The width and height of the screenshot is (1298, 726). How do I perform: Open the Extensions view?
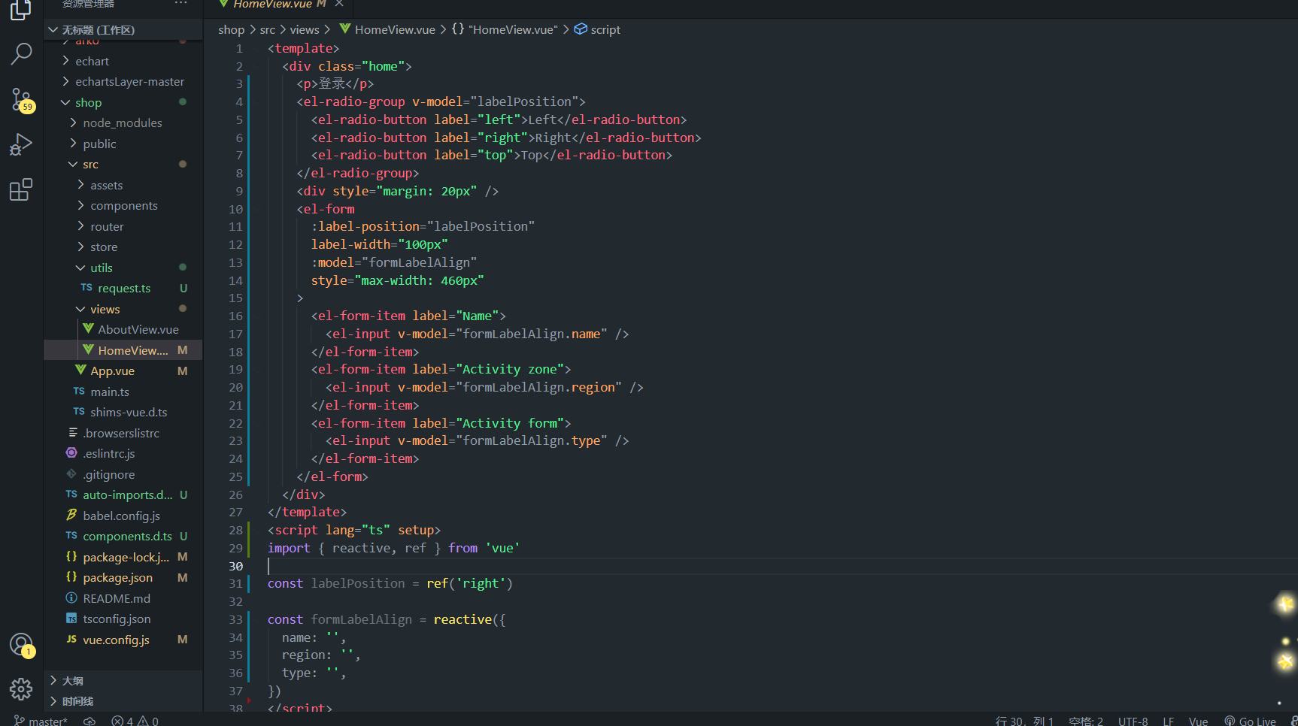coord(21,189)
